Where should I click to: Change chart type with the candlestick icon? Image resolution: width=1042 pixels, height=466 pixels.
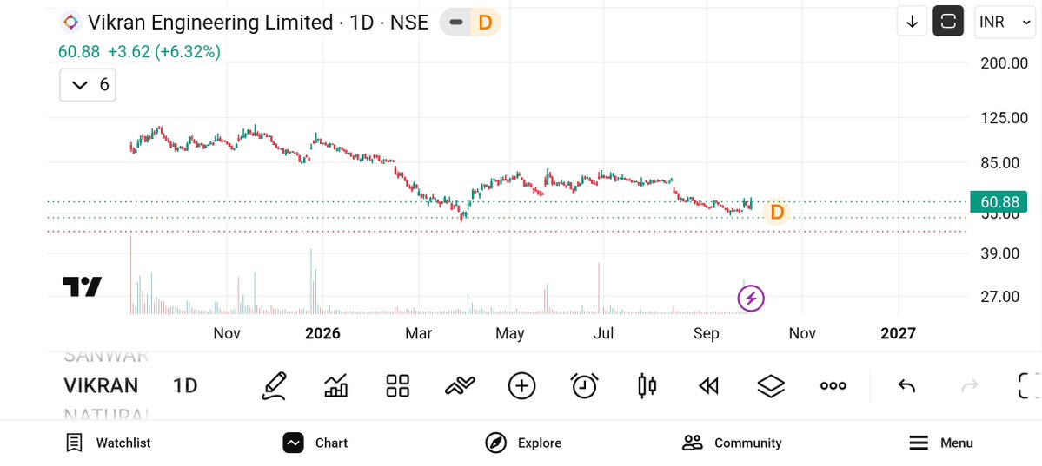[x=647, y=385]
